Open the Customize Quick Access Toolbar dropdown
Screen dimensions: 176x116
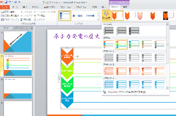(x=19, y=2)
